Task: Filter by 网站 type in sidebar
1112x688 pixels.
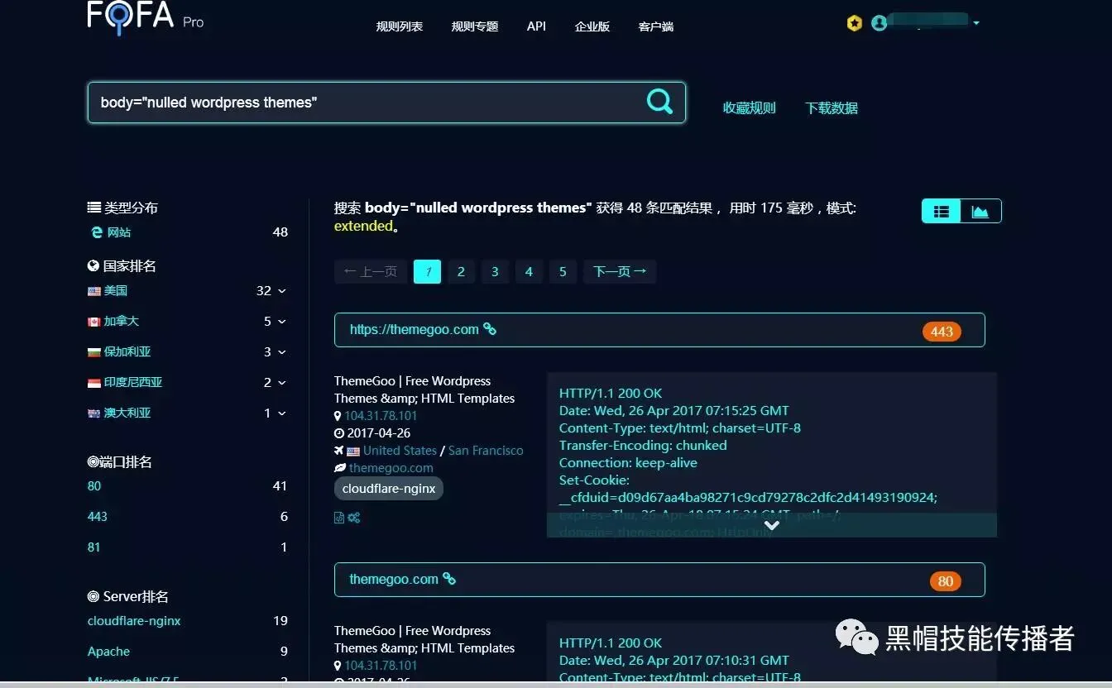Action: (x=119, y=232)
